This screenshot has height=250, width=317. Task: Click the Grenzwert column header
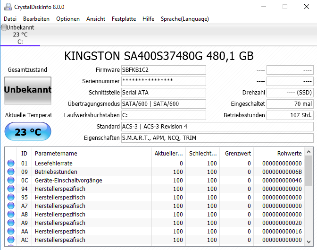(236, 154)
